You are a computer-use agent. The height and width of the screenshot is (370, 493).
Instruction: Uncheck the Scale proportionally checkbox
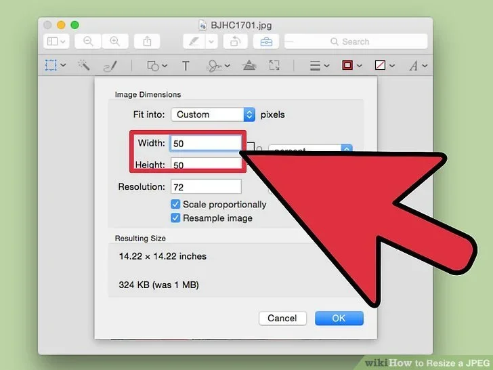(175, 204)
